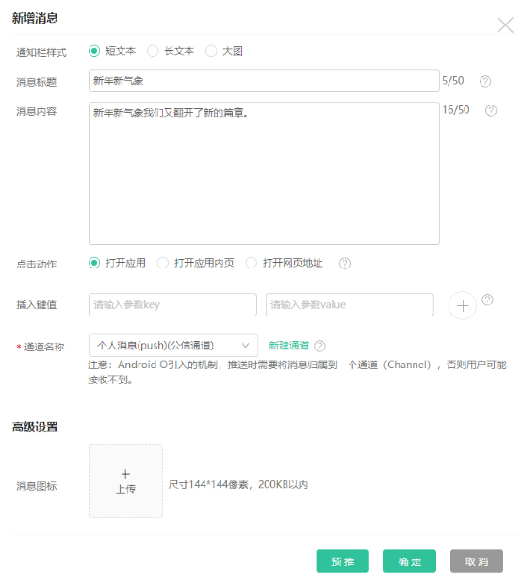This screenshot has width=522, height=584.
Task: Click the 新建通道 link
Action: 288,346
